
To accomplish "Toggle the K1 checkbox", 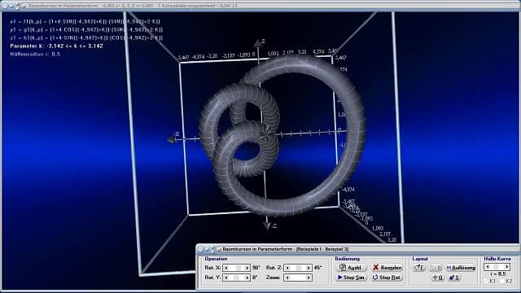I will 486,282.
